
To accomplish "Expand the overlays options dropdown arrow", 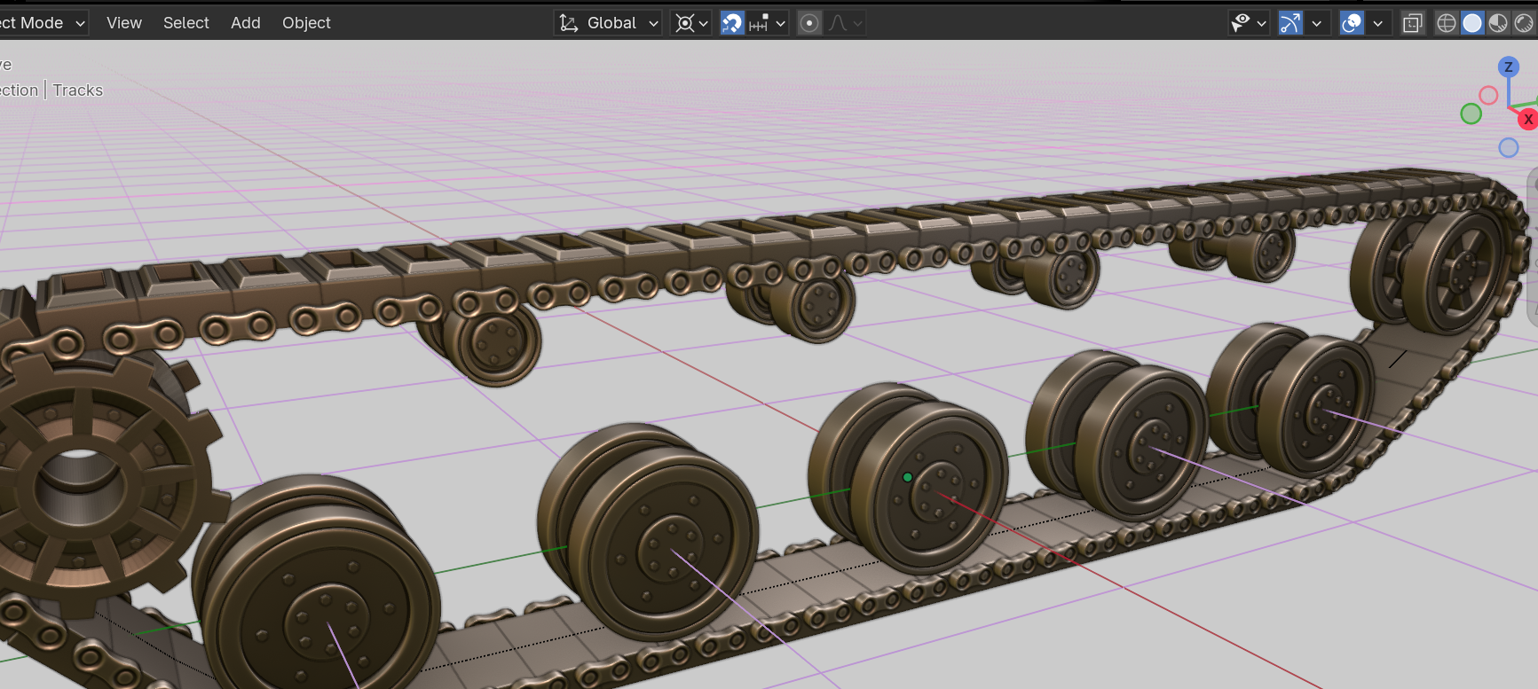I will (x=1378, y=23).
